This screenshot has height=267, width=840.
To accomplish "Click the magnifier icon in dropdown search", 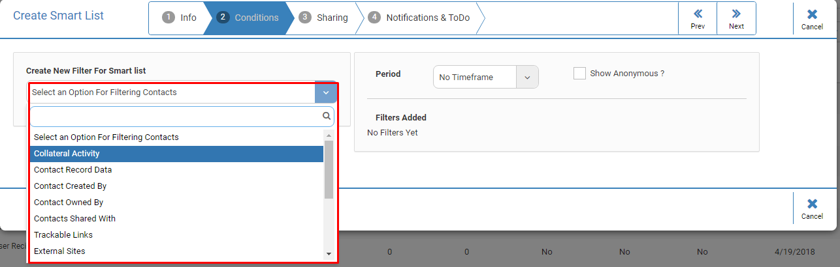I will pos(327,117).
